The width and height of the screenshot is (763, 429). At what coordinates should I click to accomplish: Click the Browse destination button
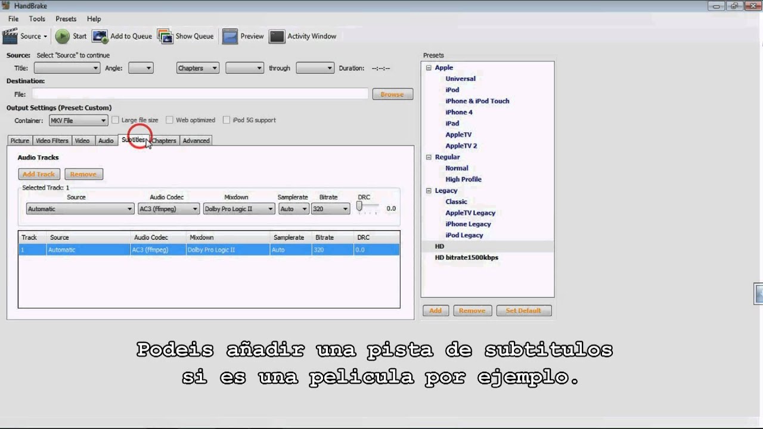(x=392, y=94)
